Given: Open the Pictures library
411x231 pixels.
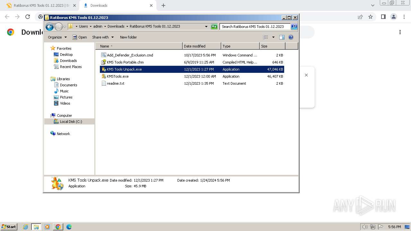Looking at the screenshot, I should point(66,97).
